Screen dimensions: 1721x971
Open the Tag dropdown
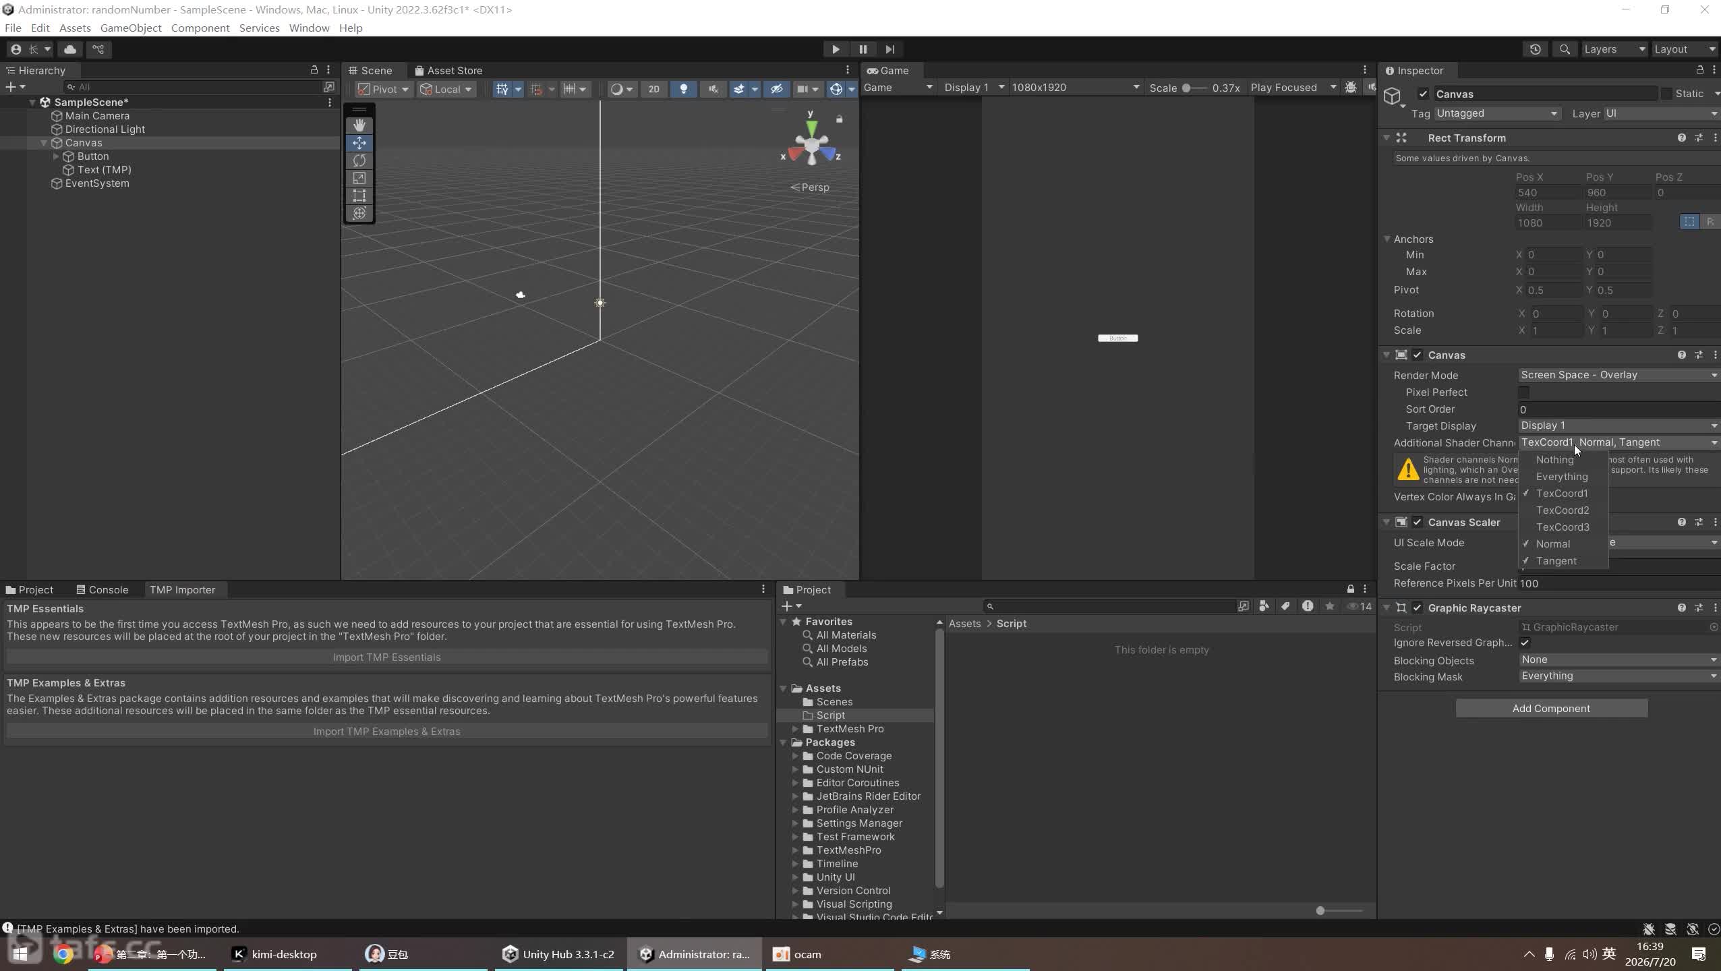pyautogui.click(x=1496, y=113)
